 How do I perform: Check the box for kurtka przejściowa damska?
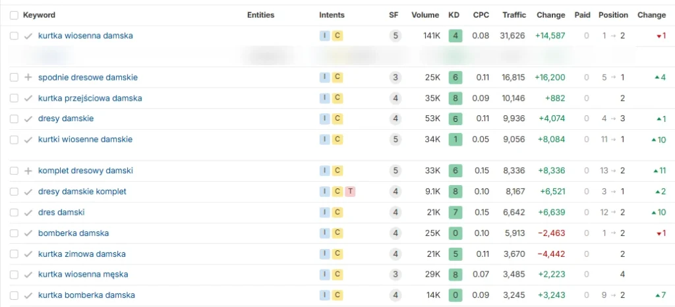[x=14, y=99]
